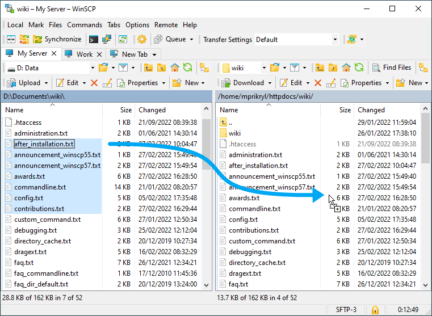Open the terminal console icon
Viewport: 432px width, 316px height.
pyautogui.click(x=94, y=39)
